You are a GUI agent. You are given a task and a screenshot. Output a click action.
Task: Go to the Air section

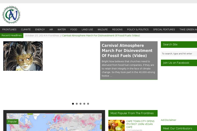tap(51, 29)
